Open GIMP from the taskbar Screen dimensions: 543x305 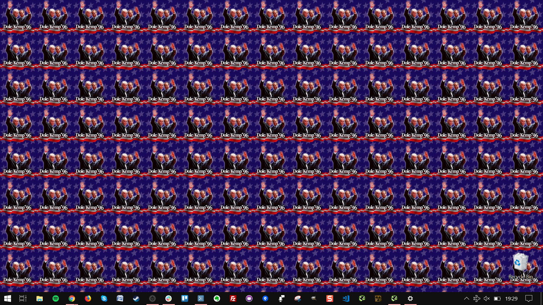tap(314, 299)
